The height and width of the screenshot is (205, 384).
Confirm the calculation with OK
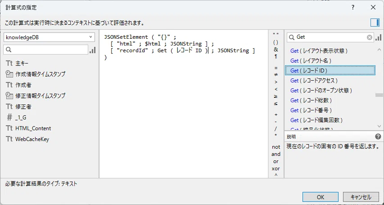pos(321,197)
